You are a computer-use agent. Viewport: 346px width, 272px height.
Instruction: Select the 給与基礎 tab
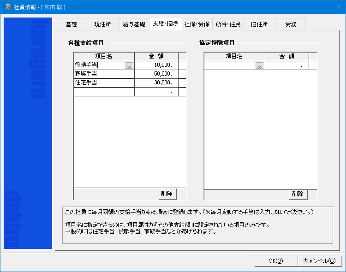[x=134, y=24]
